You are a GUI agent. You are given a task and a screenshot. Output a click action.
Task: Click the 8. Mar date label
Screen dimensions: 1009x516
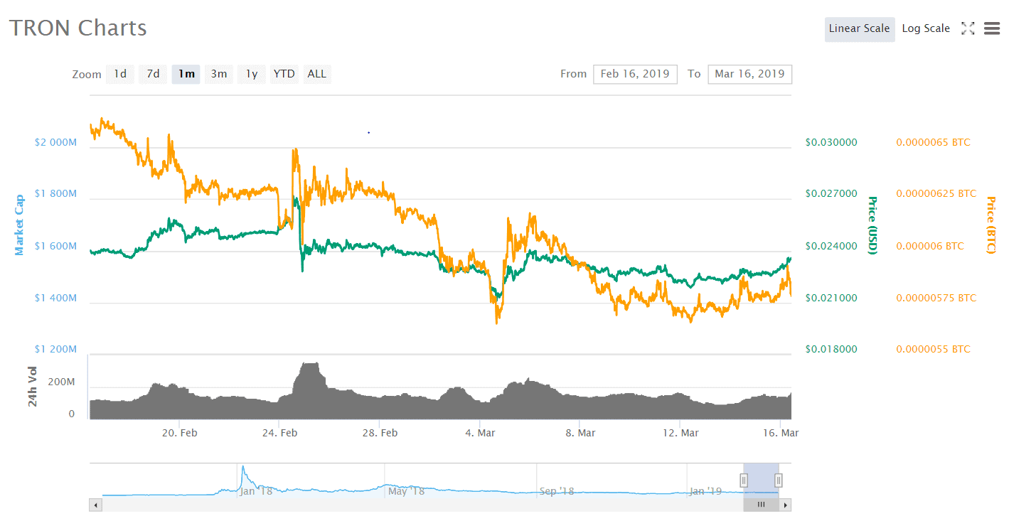[580, 433]
